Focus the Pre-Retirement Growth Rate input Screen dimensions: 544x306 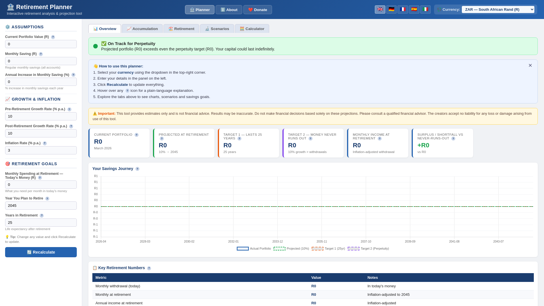pos(41,116)
